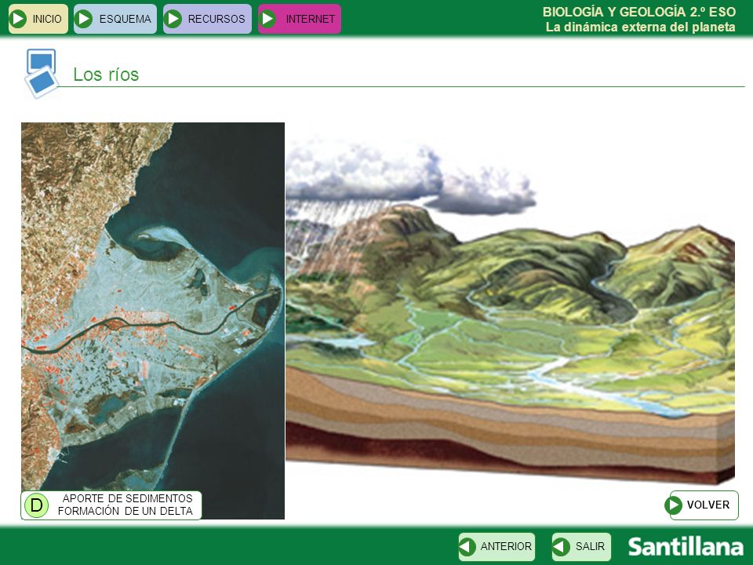Click the left arrow icon on SALIR
This screenshot has height=565, width=753.
click(x=561, y=547)
